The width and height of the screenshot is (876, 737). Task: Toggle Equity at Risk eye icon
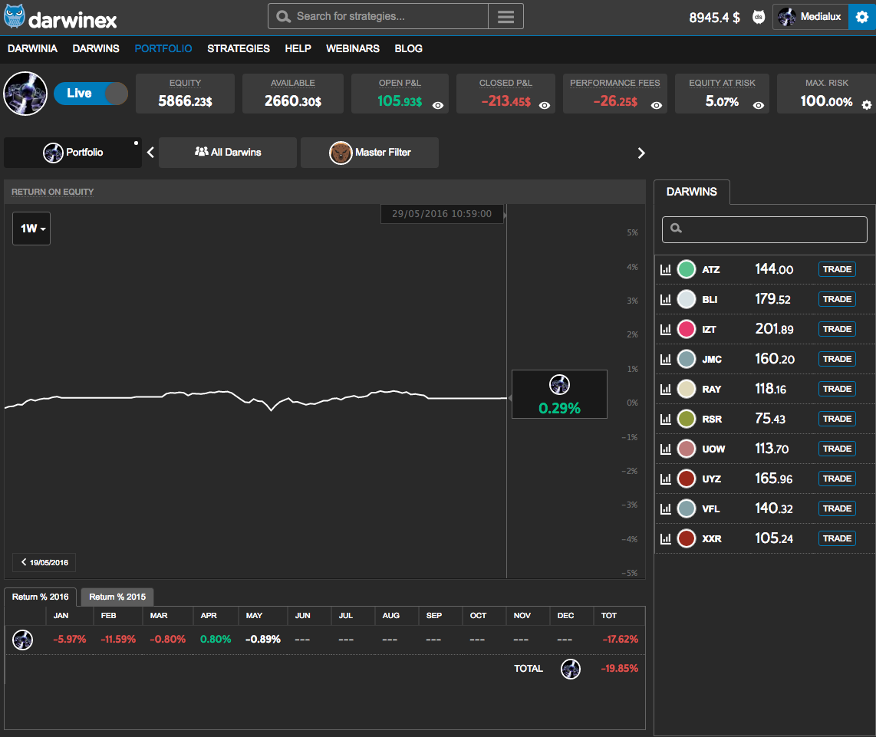[759, 106]
